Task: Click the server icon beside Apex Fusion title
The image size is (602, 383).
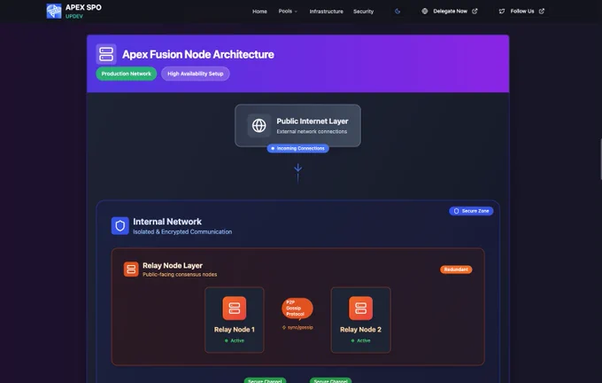Action: coord(106,54)
